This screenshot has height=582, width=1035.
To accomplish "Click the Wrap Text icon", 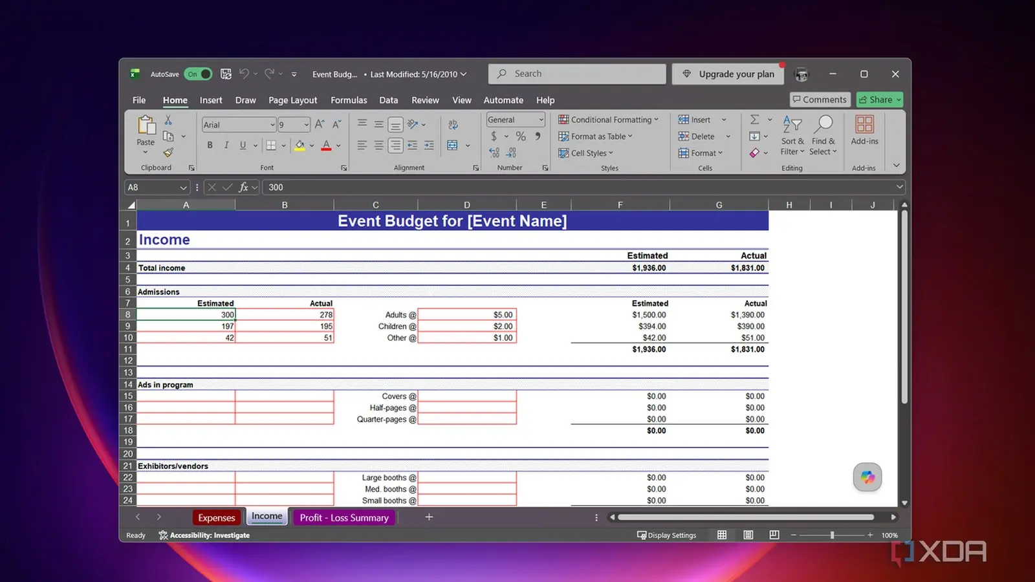I will point(453,124).
